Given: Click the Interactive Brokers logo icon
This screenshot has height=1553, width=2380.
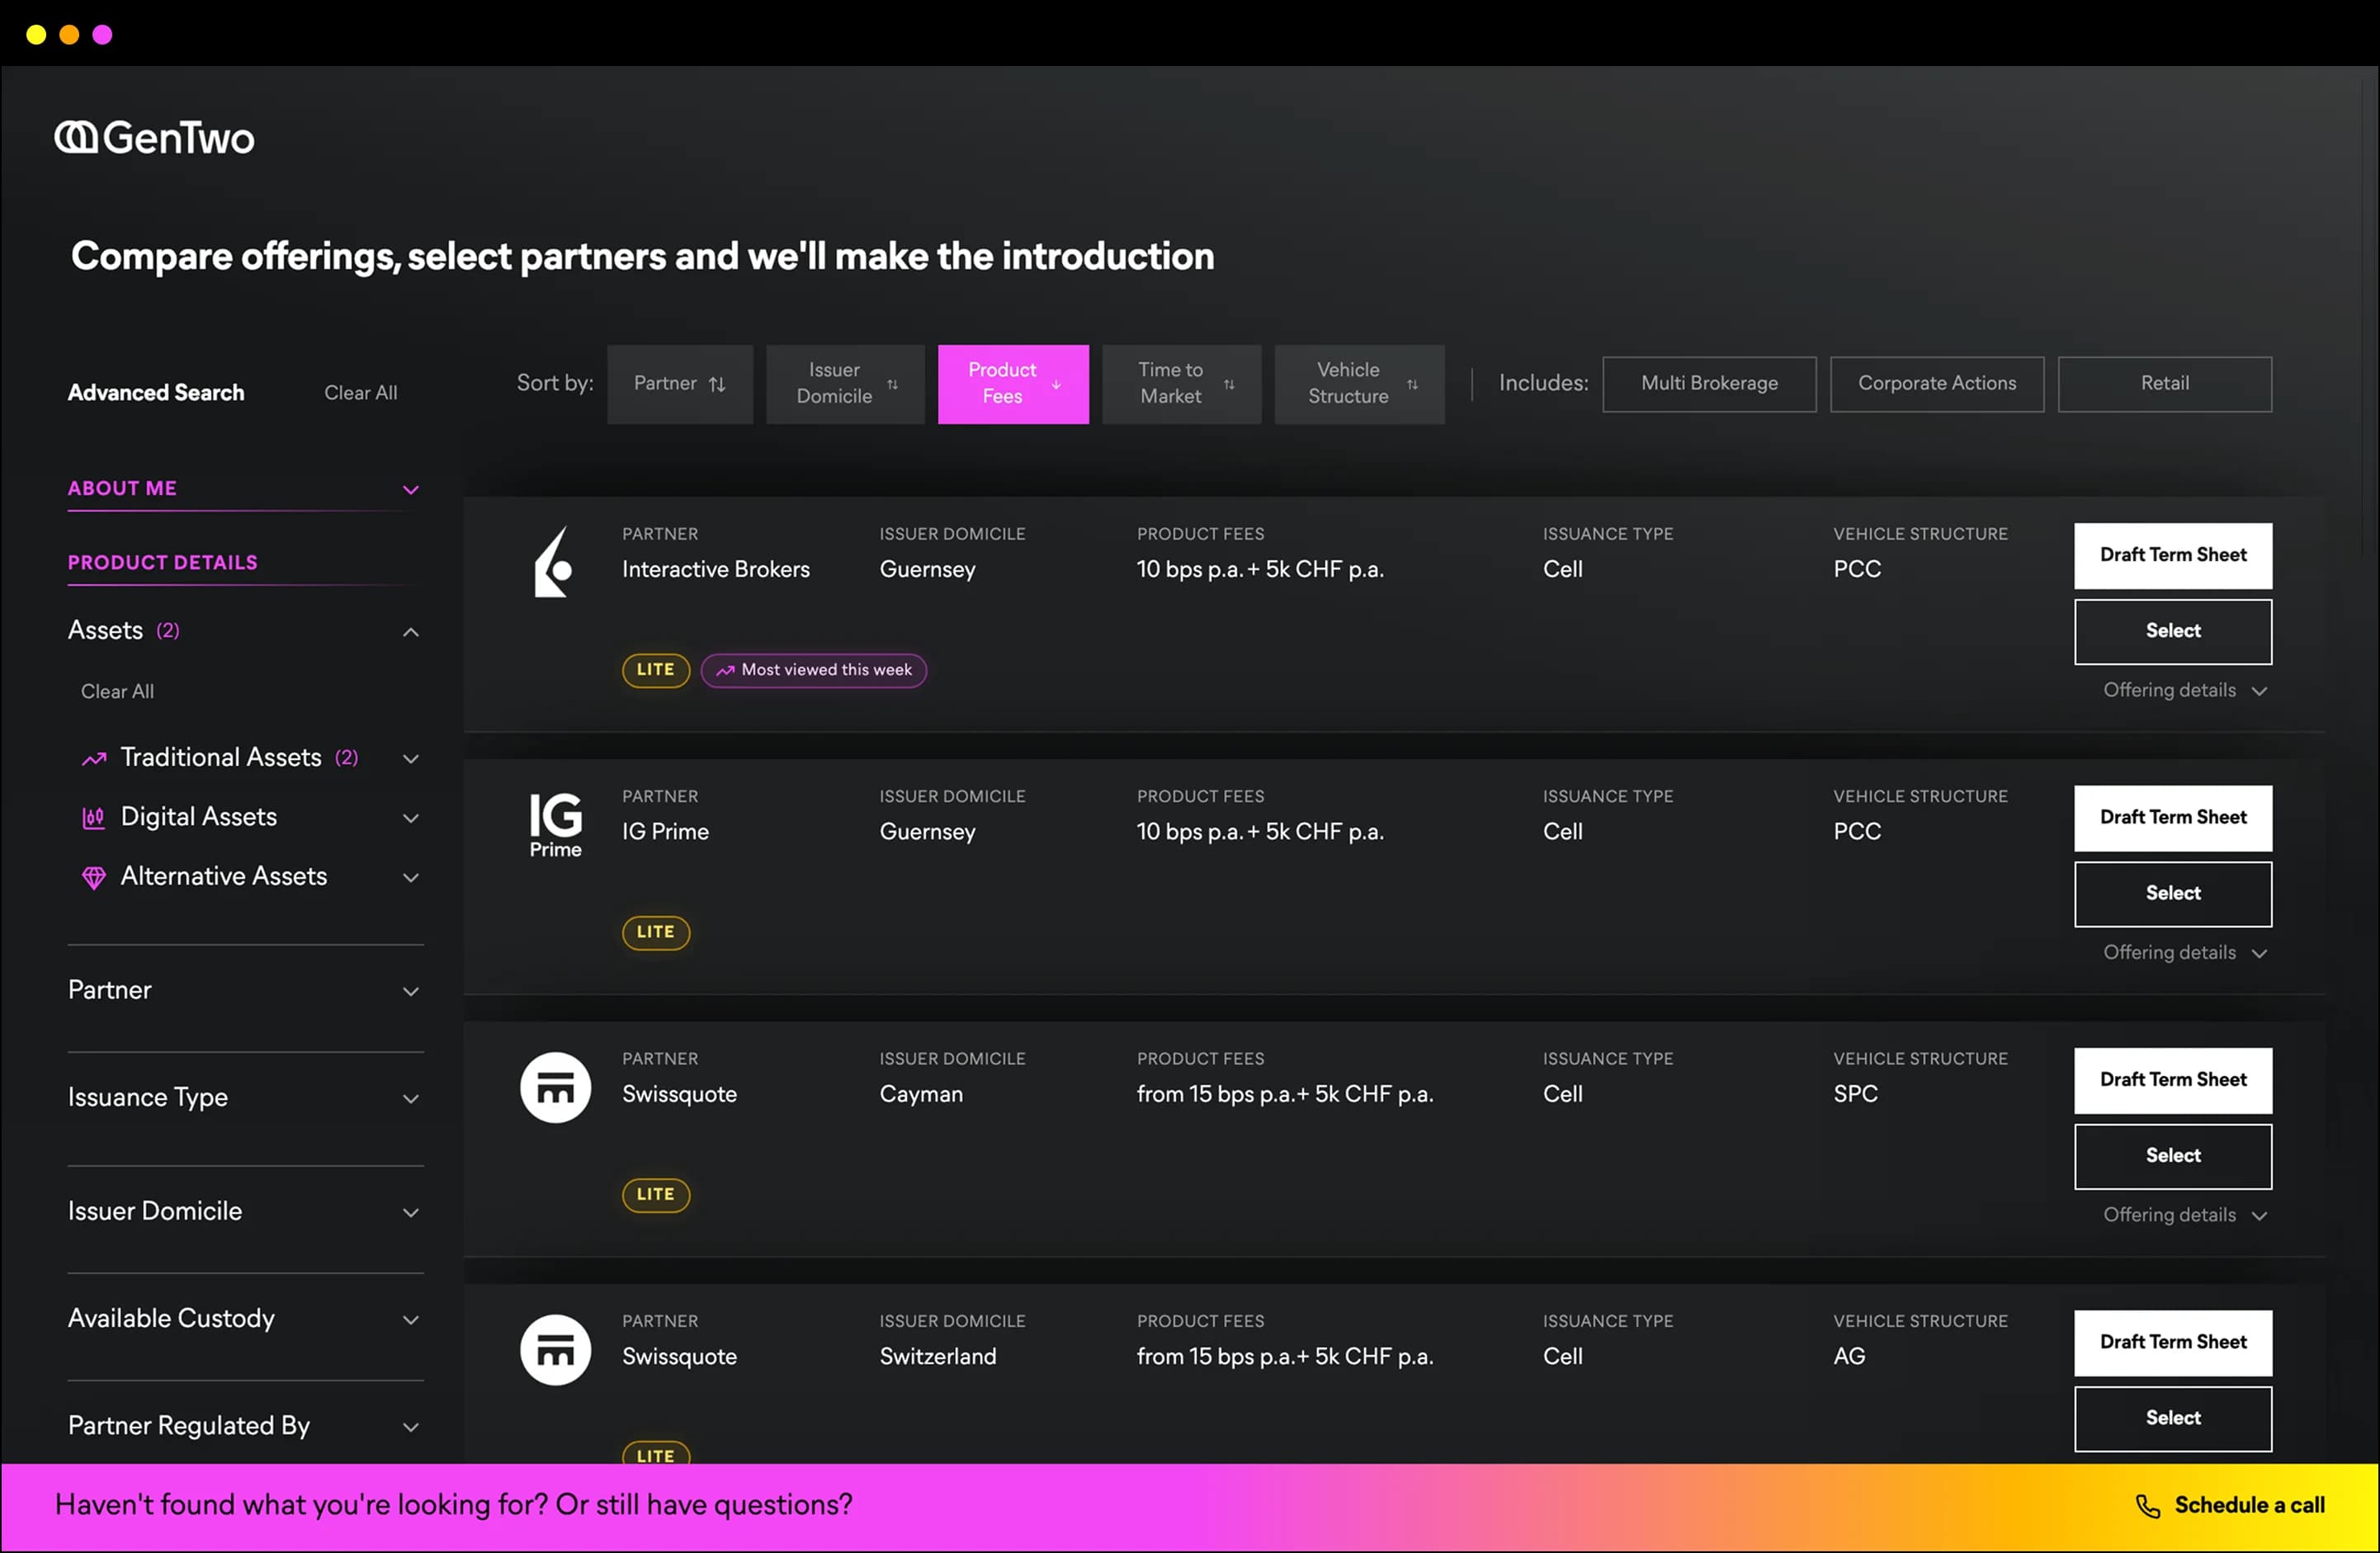Looking at the screenshot, I should (554, 562).
